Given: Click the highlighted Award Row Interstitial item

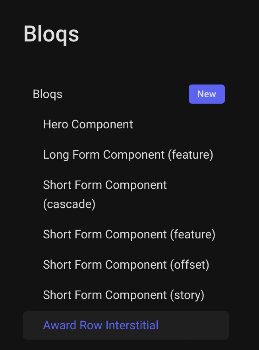Looking at the screenshot, I should 101,325.
